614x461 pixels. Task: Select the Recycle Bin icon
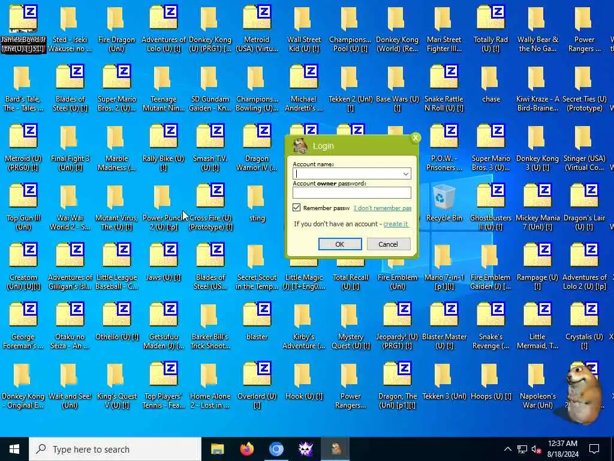click(444, 203)
